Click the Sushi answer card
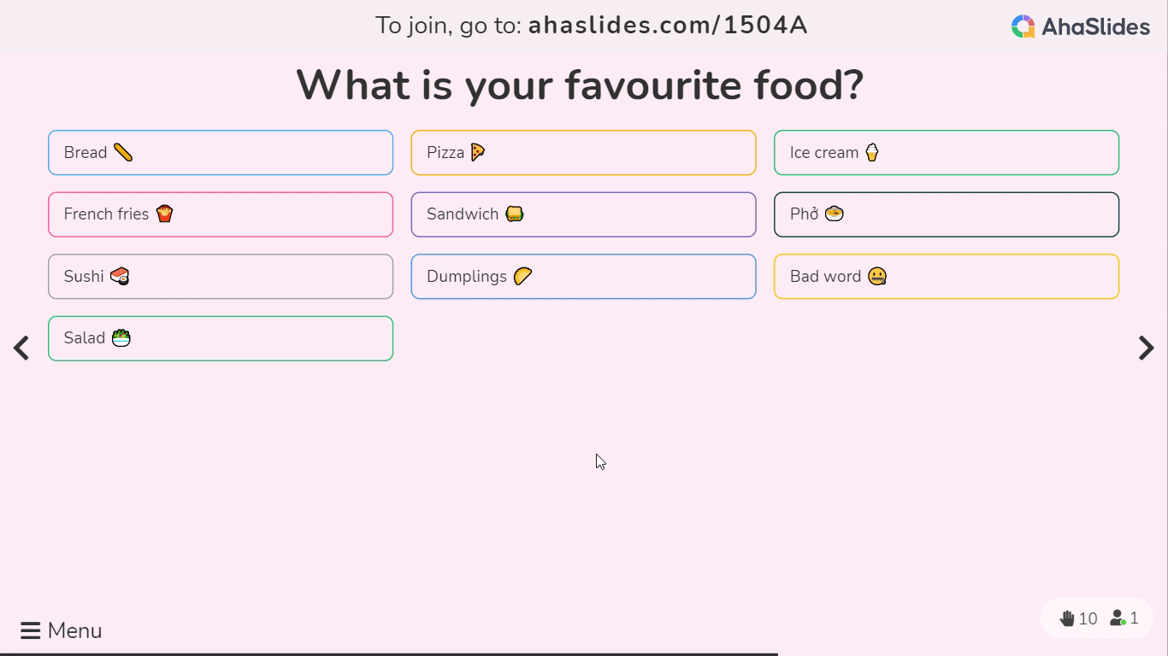 click(221, 277)
